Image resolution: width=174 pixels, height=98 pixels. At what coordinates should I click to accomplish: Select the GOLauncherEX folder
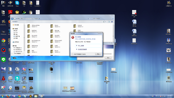click(56, 41)
